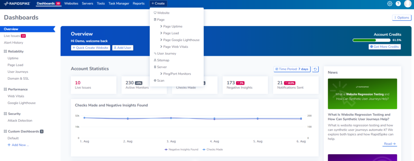Open Domain & SSL in sidebar

click(18, 78)
